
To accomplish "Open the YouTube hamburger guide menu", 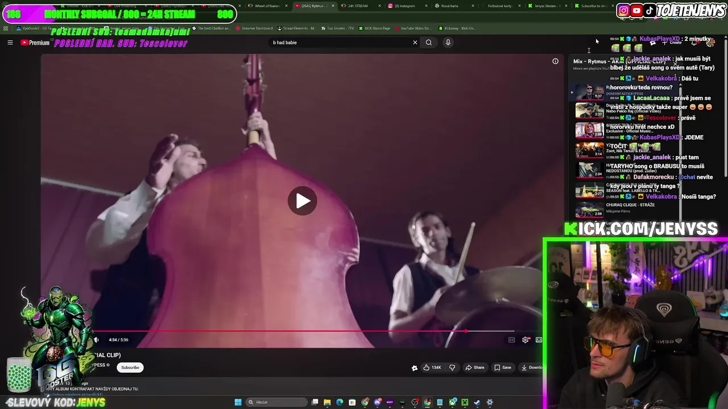I will coord(10,43).
